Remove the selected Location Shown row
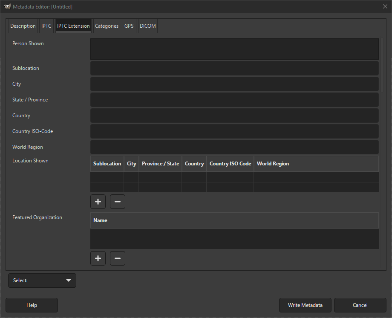 (117, 201)
